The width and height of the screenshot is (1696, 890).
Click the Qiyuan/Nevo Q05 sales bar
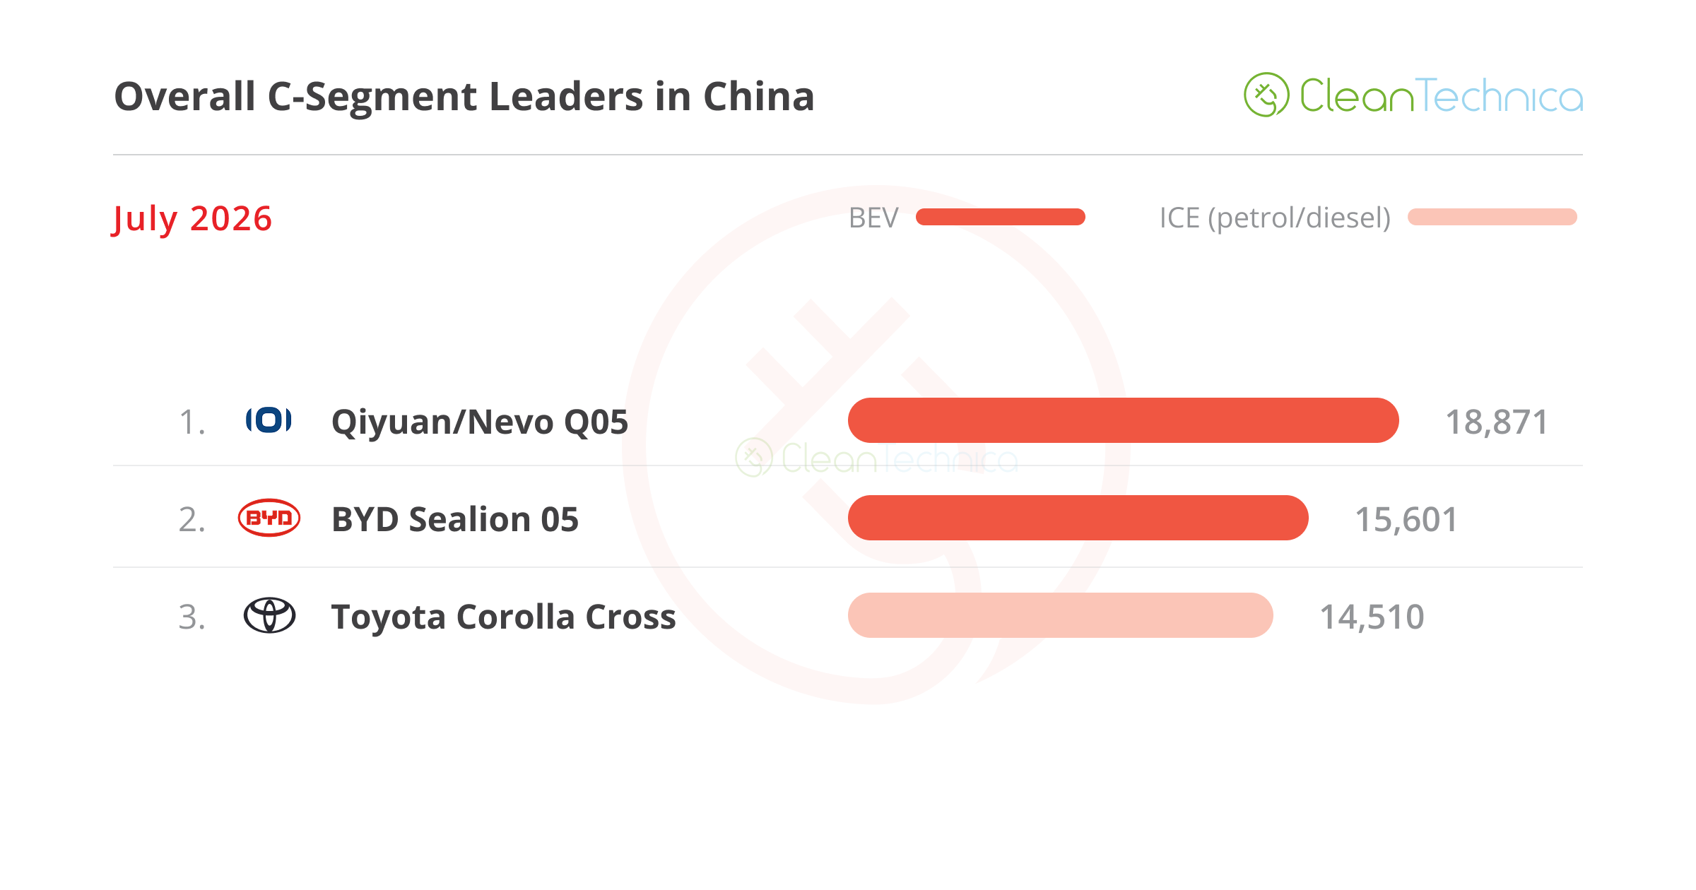pyautogui.click(x=1123, y=420)
